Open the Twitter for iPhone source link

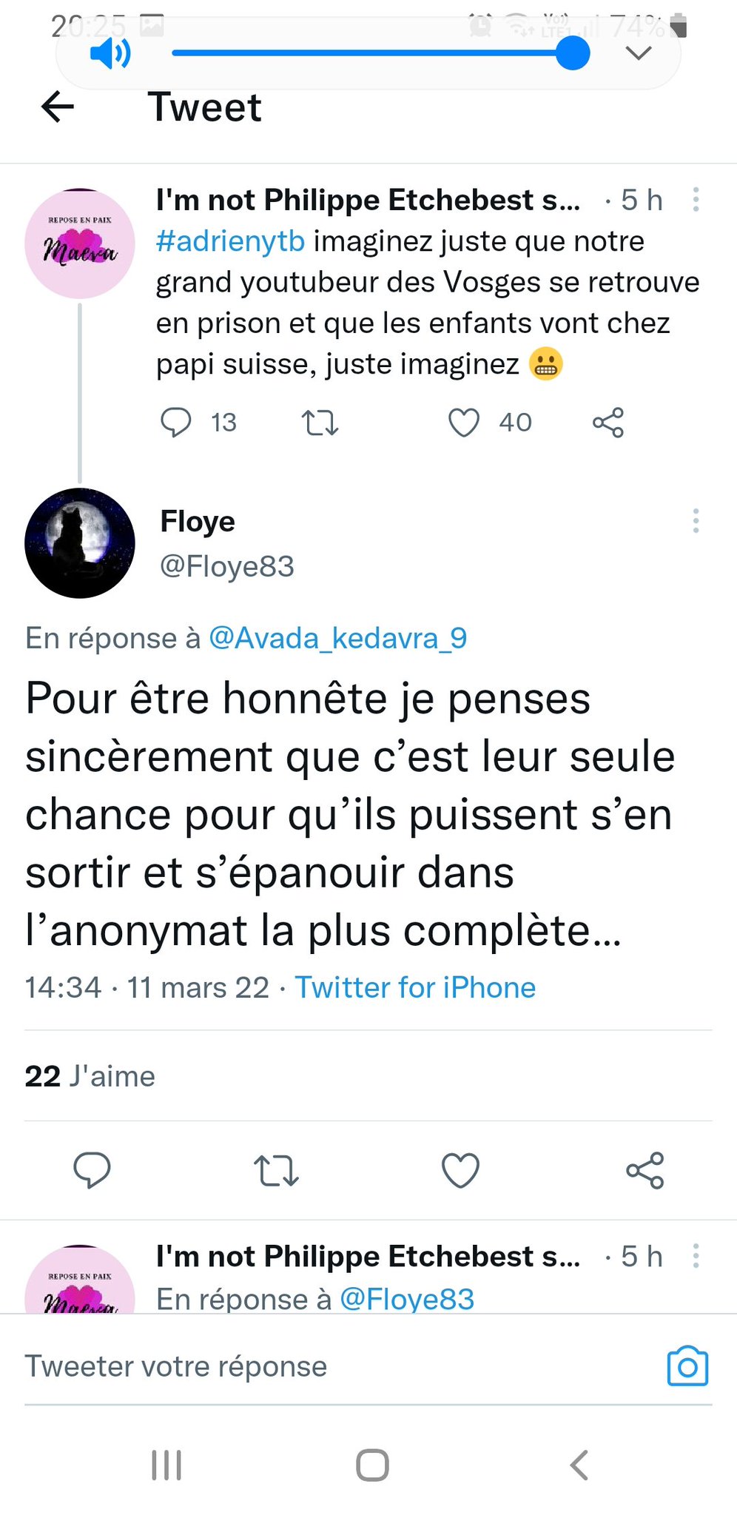415,987
